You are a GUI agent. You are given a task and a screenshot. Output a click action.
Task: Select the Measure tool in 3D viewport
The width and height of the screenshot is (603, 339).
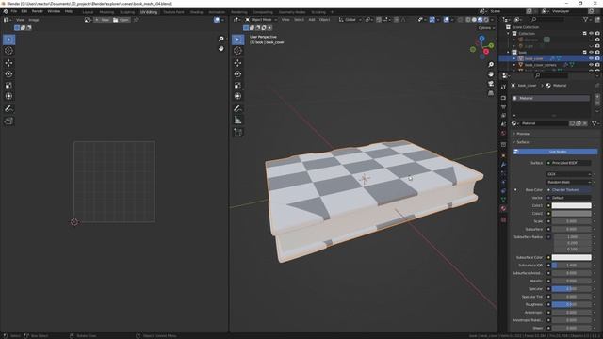click(237, 120)
